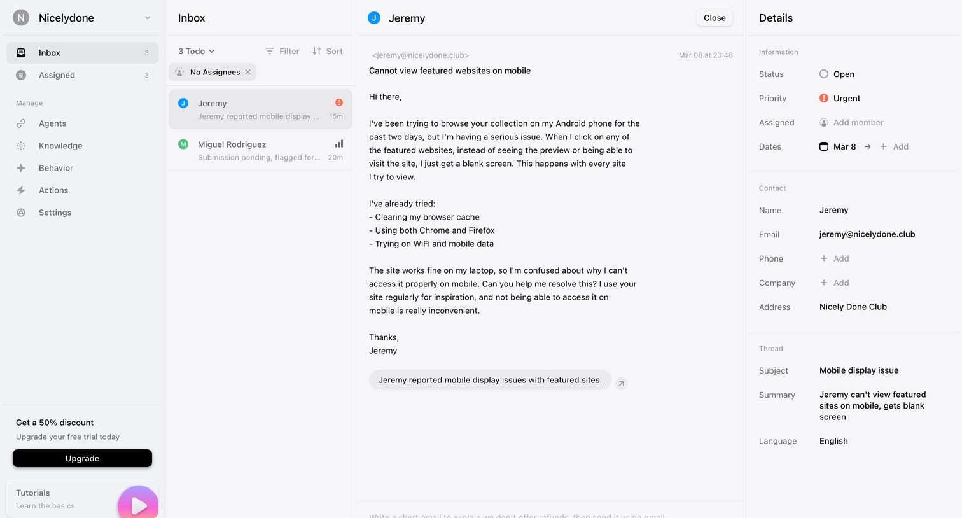
Task: Go to Behavior in the Manage menu
Action: (82, 168)
